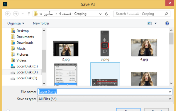Click Desktop folder icon
Screen dimensions: 176x111
[13, 31]
